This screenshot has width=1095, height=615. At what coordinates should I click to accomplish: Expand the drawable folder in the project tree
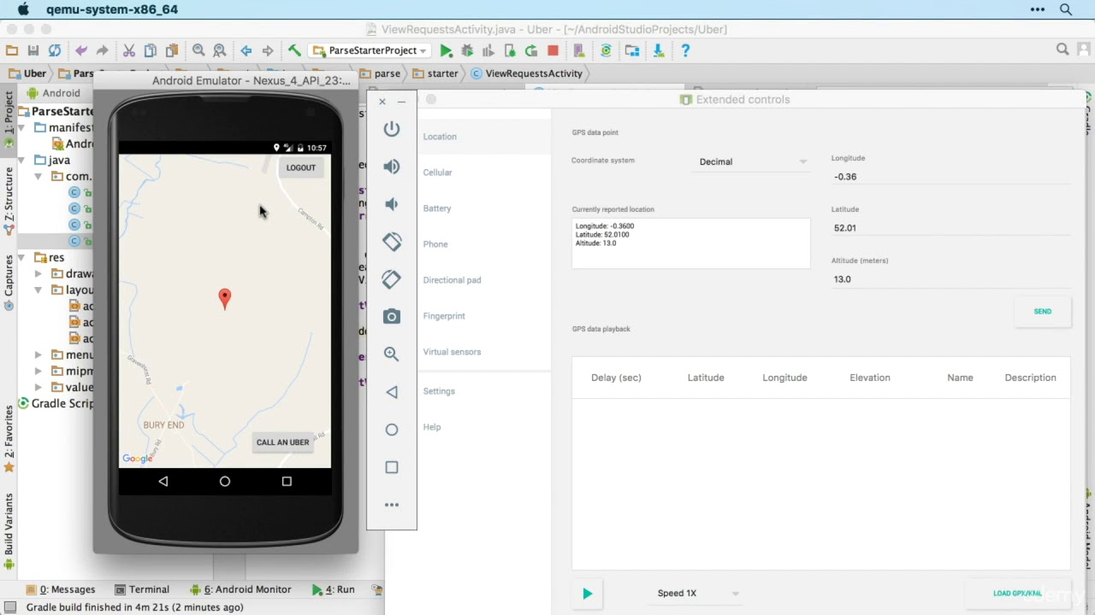tap(38, 273)
